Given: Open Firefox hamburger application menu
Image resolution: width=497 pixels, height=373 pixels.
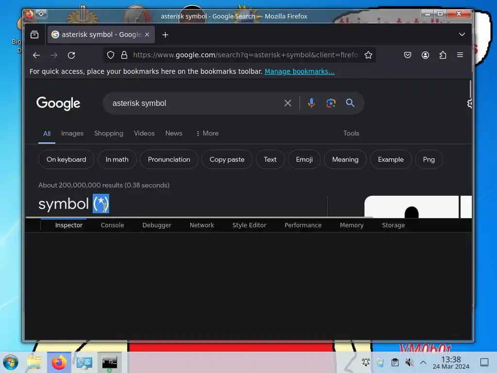Looking at the screenshot, I should 460,55.
